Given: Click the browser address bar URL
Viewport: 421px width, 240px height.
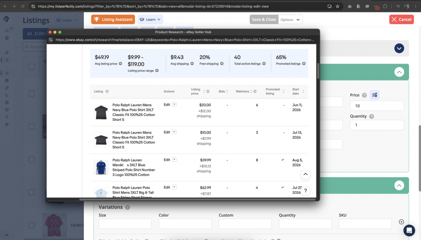Looking at the screenshot, I should coord(153,6).
